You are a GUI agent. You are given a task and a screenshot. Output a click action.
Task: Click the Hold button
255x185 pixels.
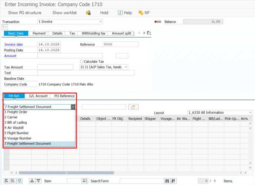click(x=104, y=13)
